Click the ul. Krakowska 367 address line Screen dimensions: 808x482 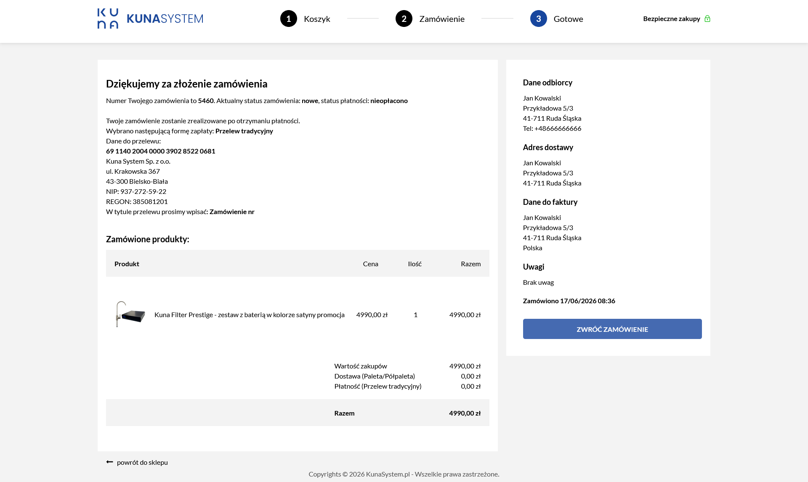click(x=133, y=171)
